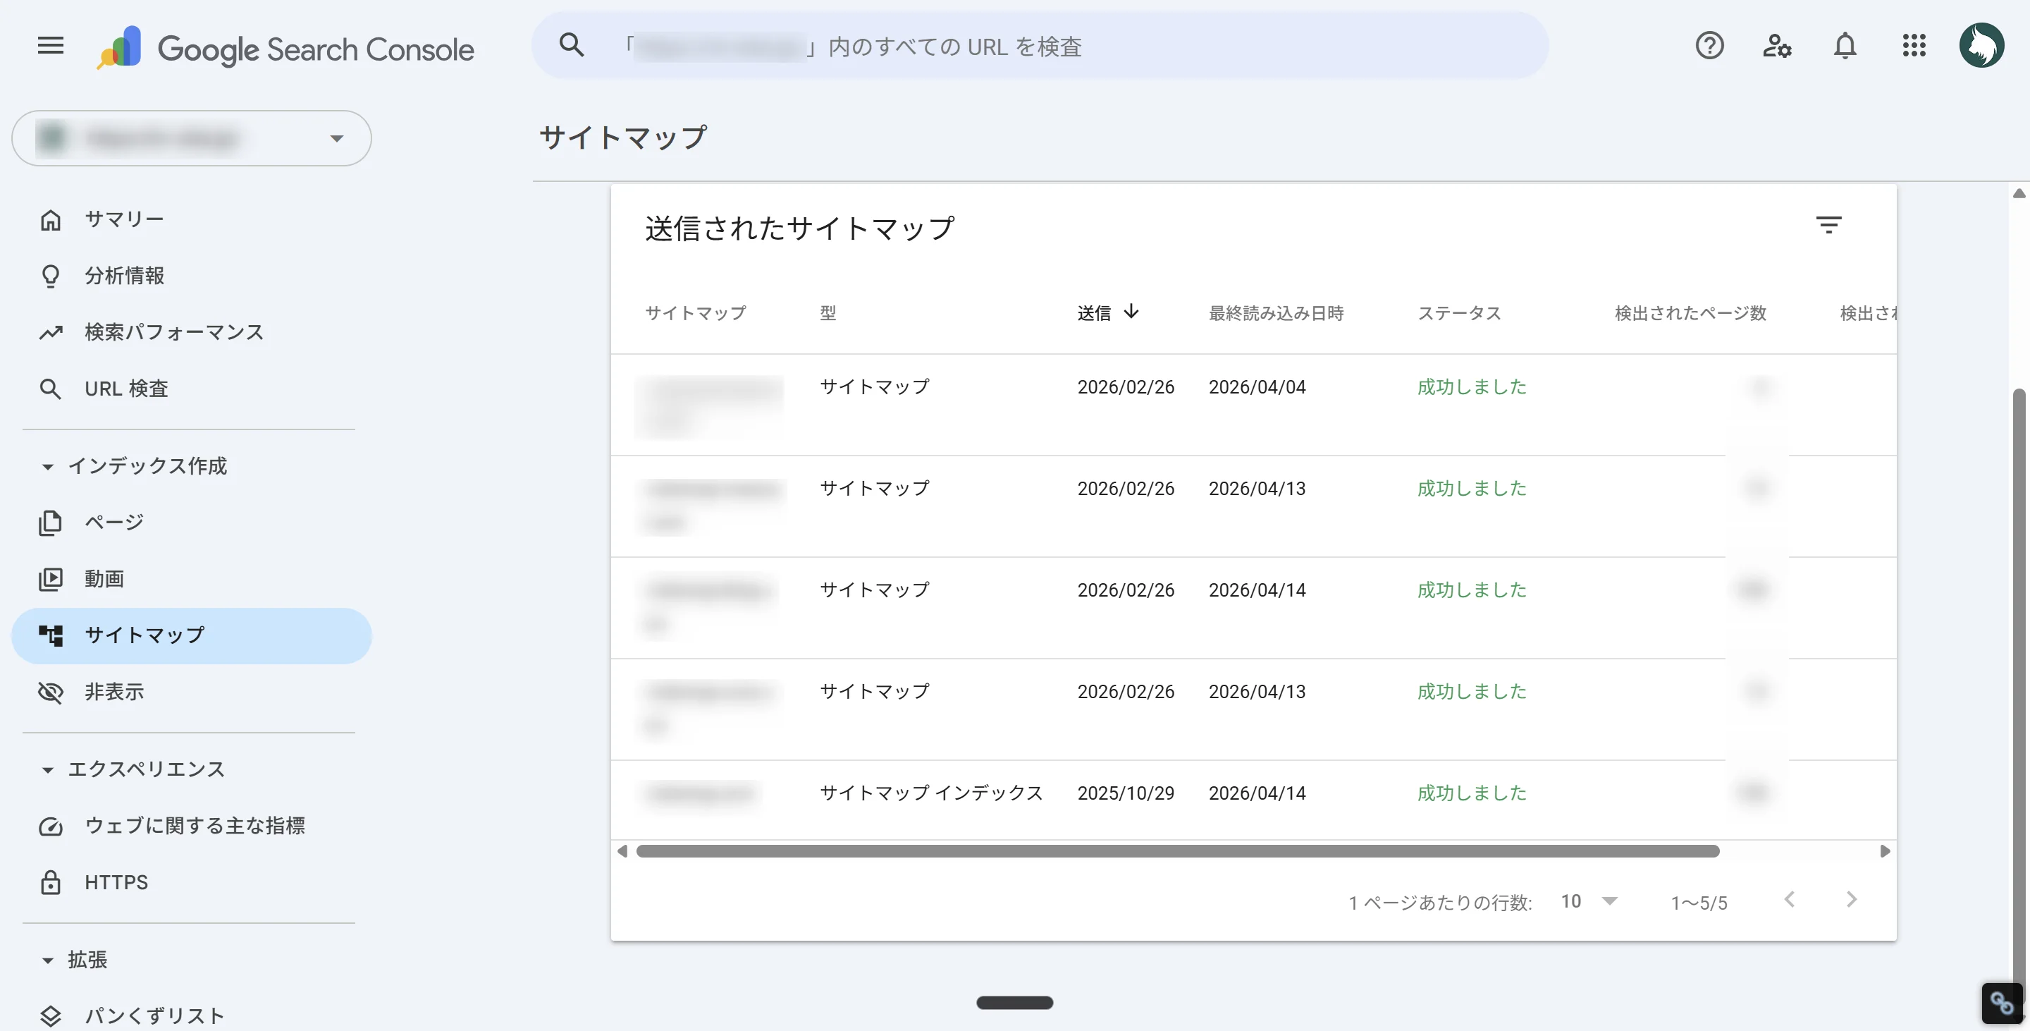Toggle the 非表示 hidden sitemaps view
This screenshot has height=1031, width=2030.
point(113,692)
